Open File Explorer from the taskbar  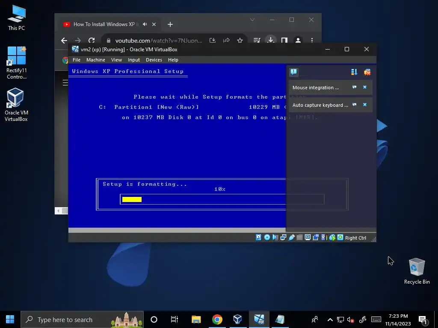click(196, 319)
